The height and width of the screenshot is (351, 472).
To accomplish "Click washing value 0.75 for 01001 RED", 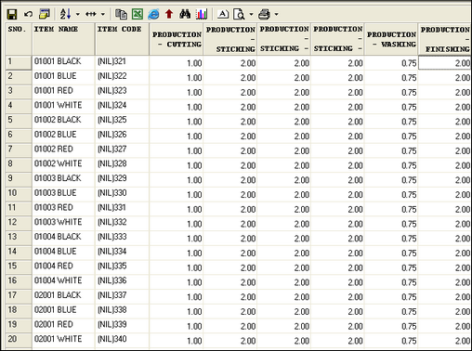I will [409, 93].
